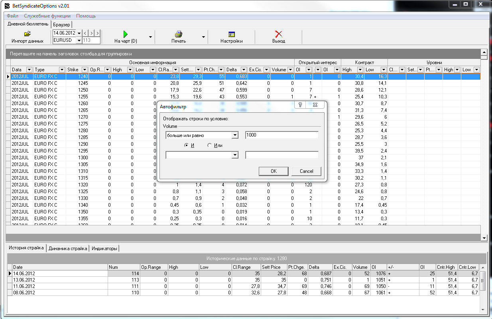
Task: Click the Strike column filter arrow
Action: coord(85,70)
